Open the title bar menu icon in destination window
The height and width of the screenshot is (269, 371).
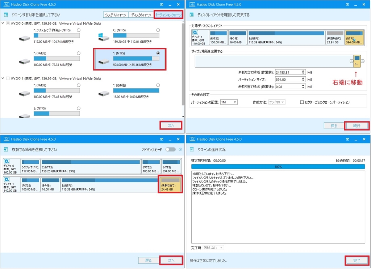click(x=162, y=139)
